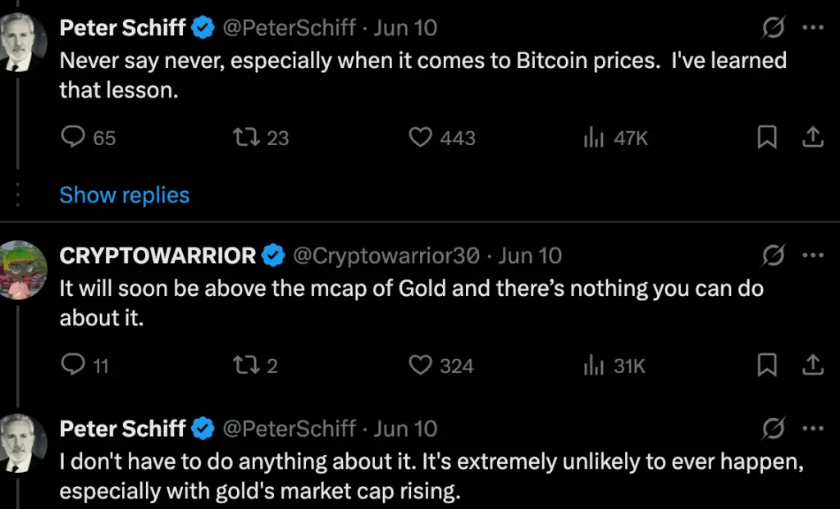The image size is (840, 509).
Task: Like CRYPTOWARRIOR's tweet with 324 likes
Action: pyautogui.click(x=421, y=365)
